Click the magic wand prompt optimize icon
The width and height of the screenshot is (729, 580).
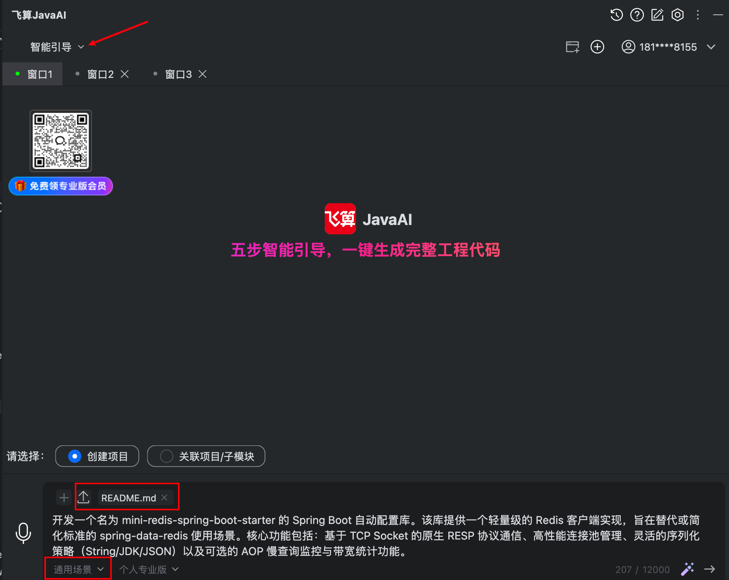(x=687, y=569)
